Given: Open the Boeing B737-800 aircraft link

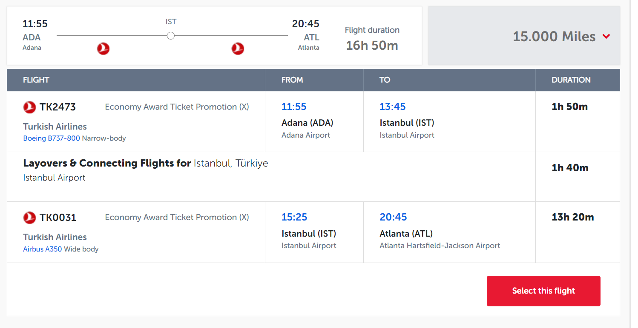Looking at the screenshot, I should click(x=52, y=138).
